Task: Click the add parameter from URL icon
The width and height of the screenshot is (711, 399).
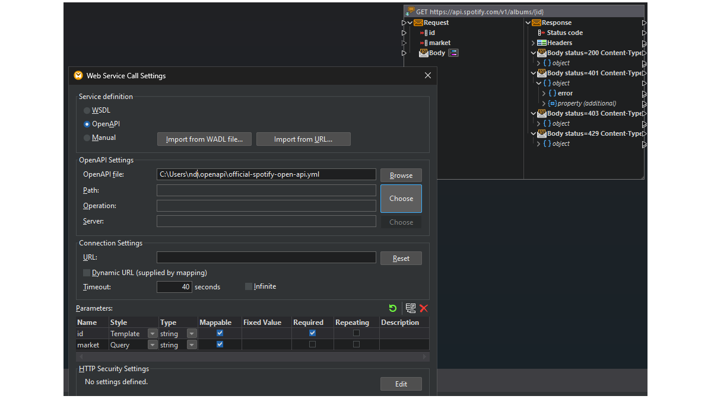Action: 411,308
